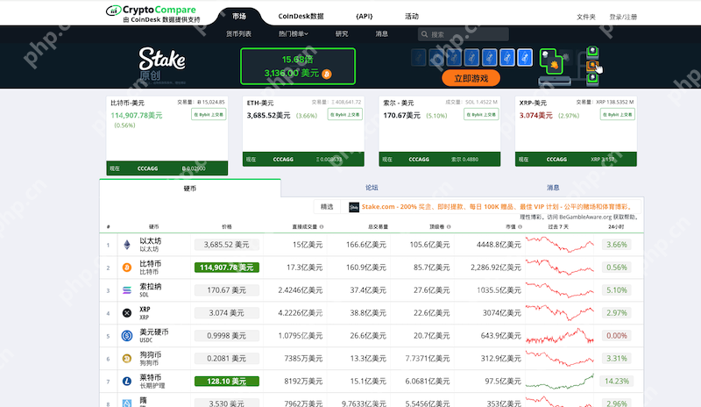The width and height of the screenshot is (701, 407).
Task: Click the 莱特币 coin name
Action: [150, 377]
